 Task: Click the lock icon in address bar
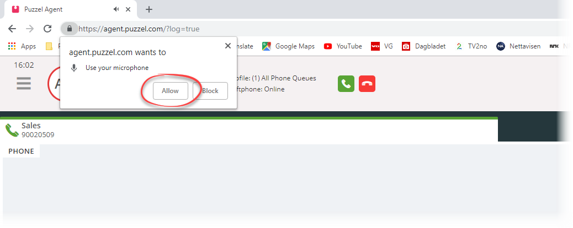click(70, 29)
